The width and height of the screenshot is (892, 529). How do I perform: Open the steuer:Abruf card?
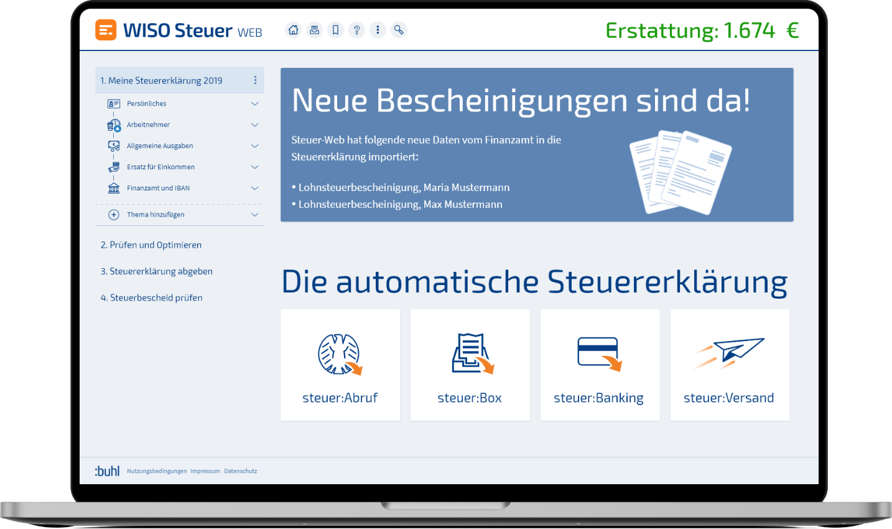coord(340,365)
